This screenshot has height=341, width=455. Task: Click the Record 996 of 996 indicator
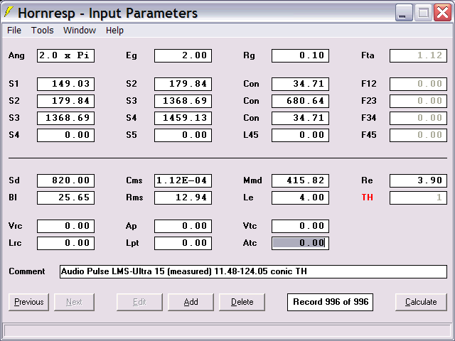point(330,302)
